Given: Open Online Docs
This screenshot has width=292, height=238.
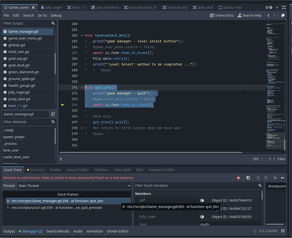Looking at the screenshot, I should tap(222, 15).
